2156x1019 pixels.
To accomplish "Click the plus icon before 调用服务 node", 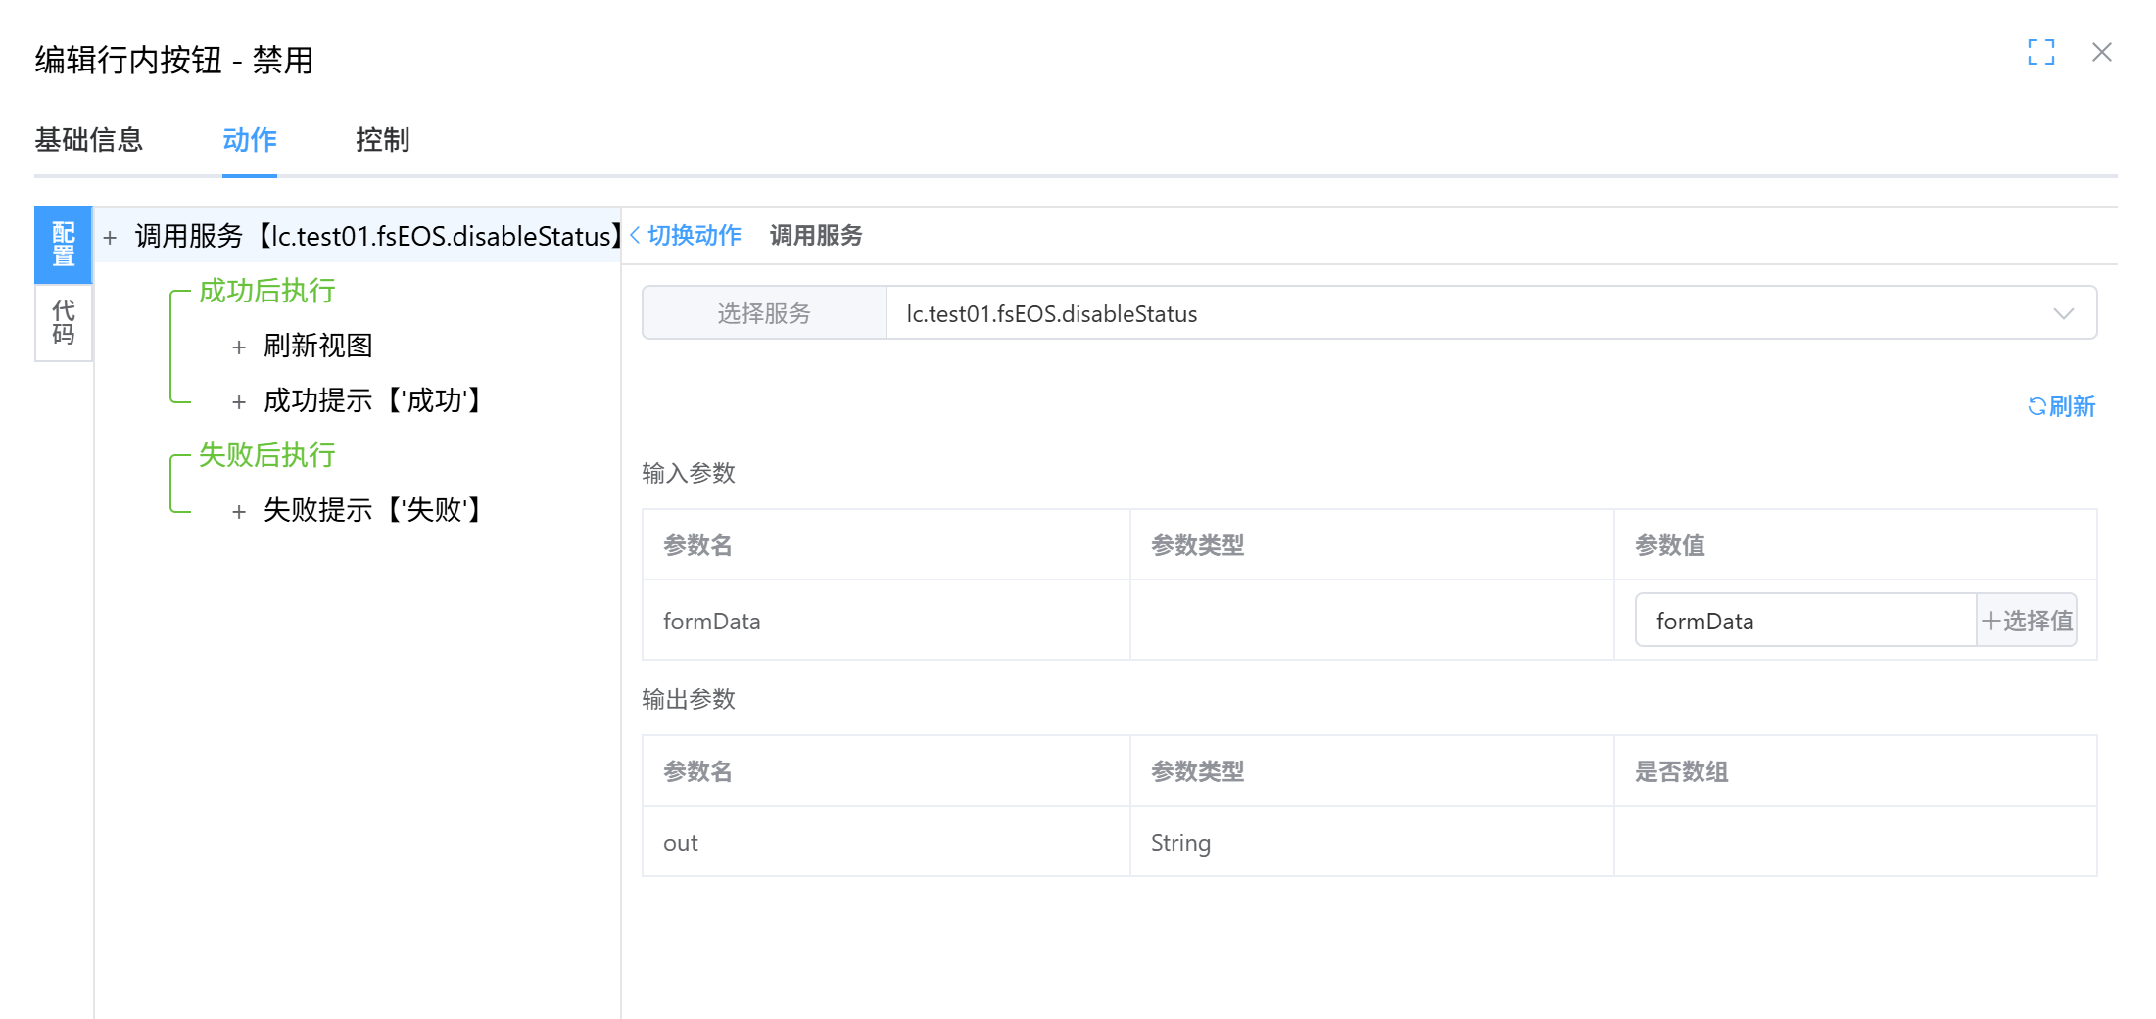I will click(109, 236).
